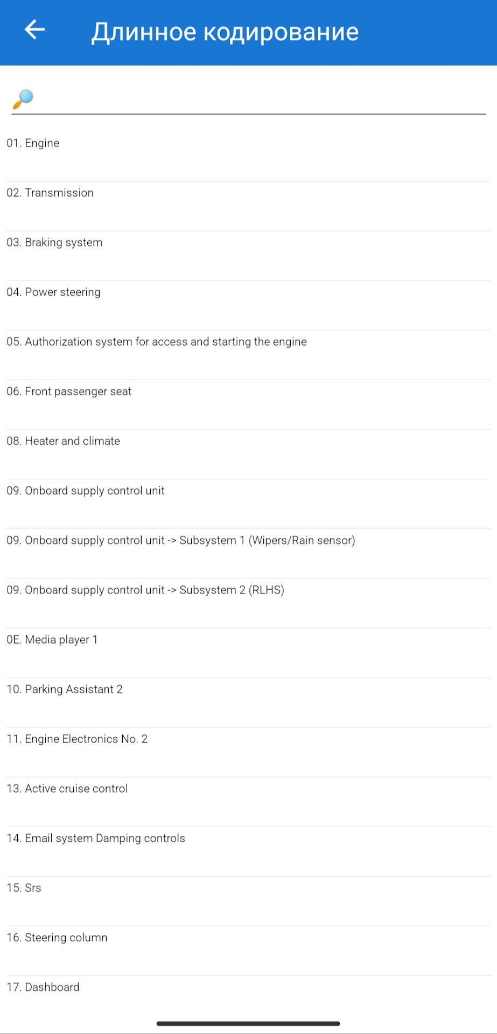Click the magnifying glass search icon

point(23,99)
